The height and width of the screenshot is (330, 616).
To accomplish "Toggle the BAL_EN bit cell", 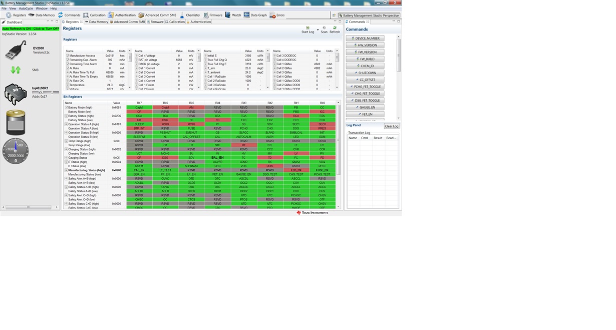I will pos(217,158).
